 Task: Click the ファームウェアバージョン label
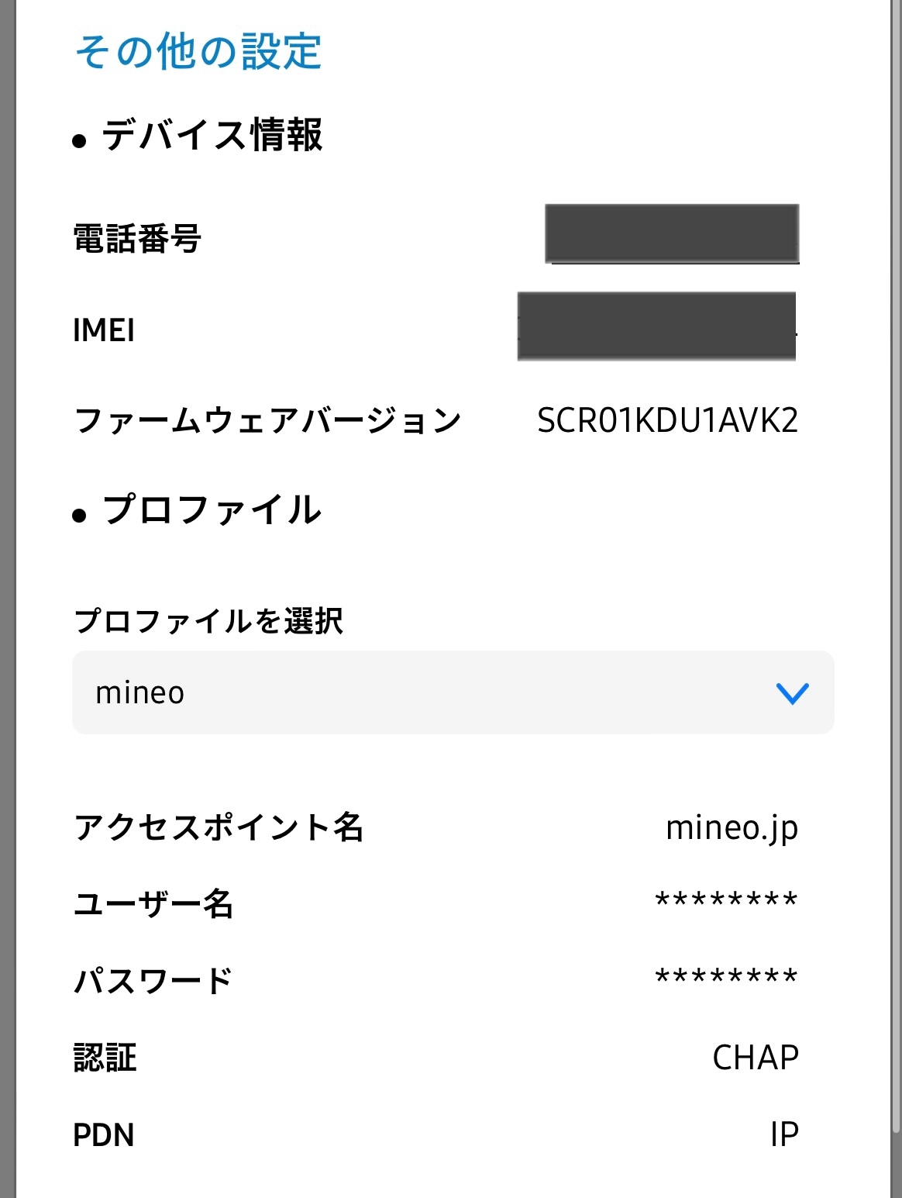(267, 421)
